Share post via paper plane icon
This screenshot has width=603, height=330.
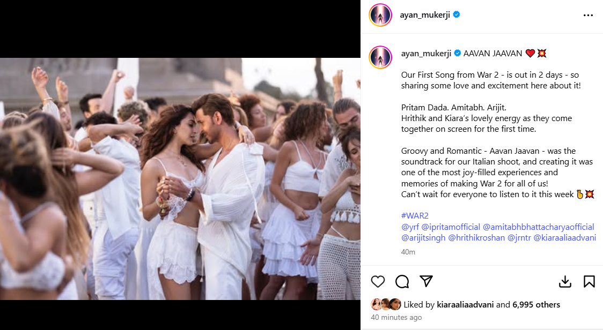pyautogui.click(x=426, y=281)
